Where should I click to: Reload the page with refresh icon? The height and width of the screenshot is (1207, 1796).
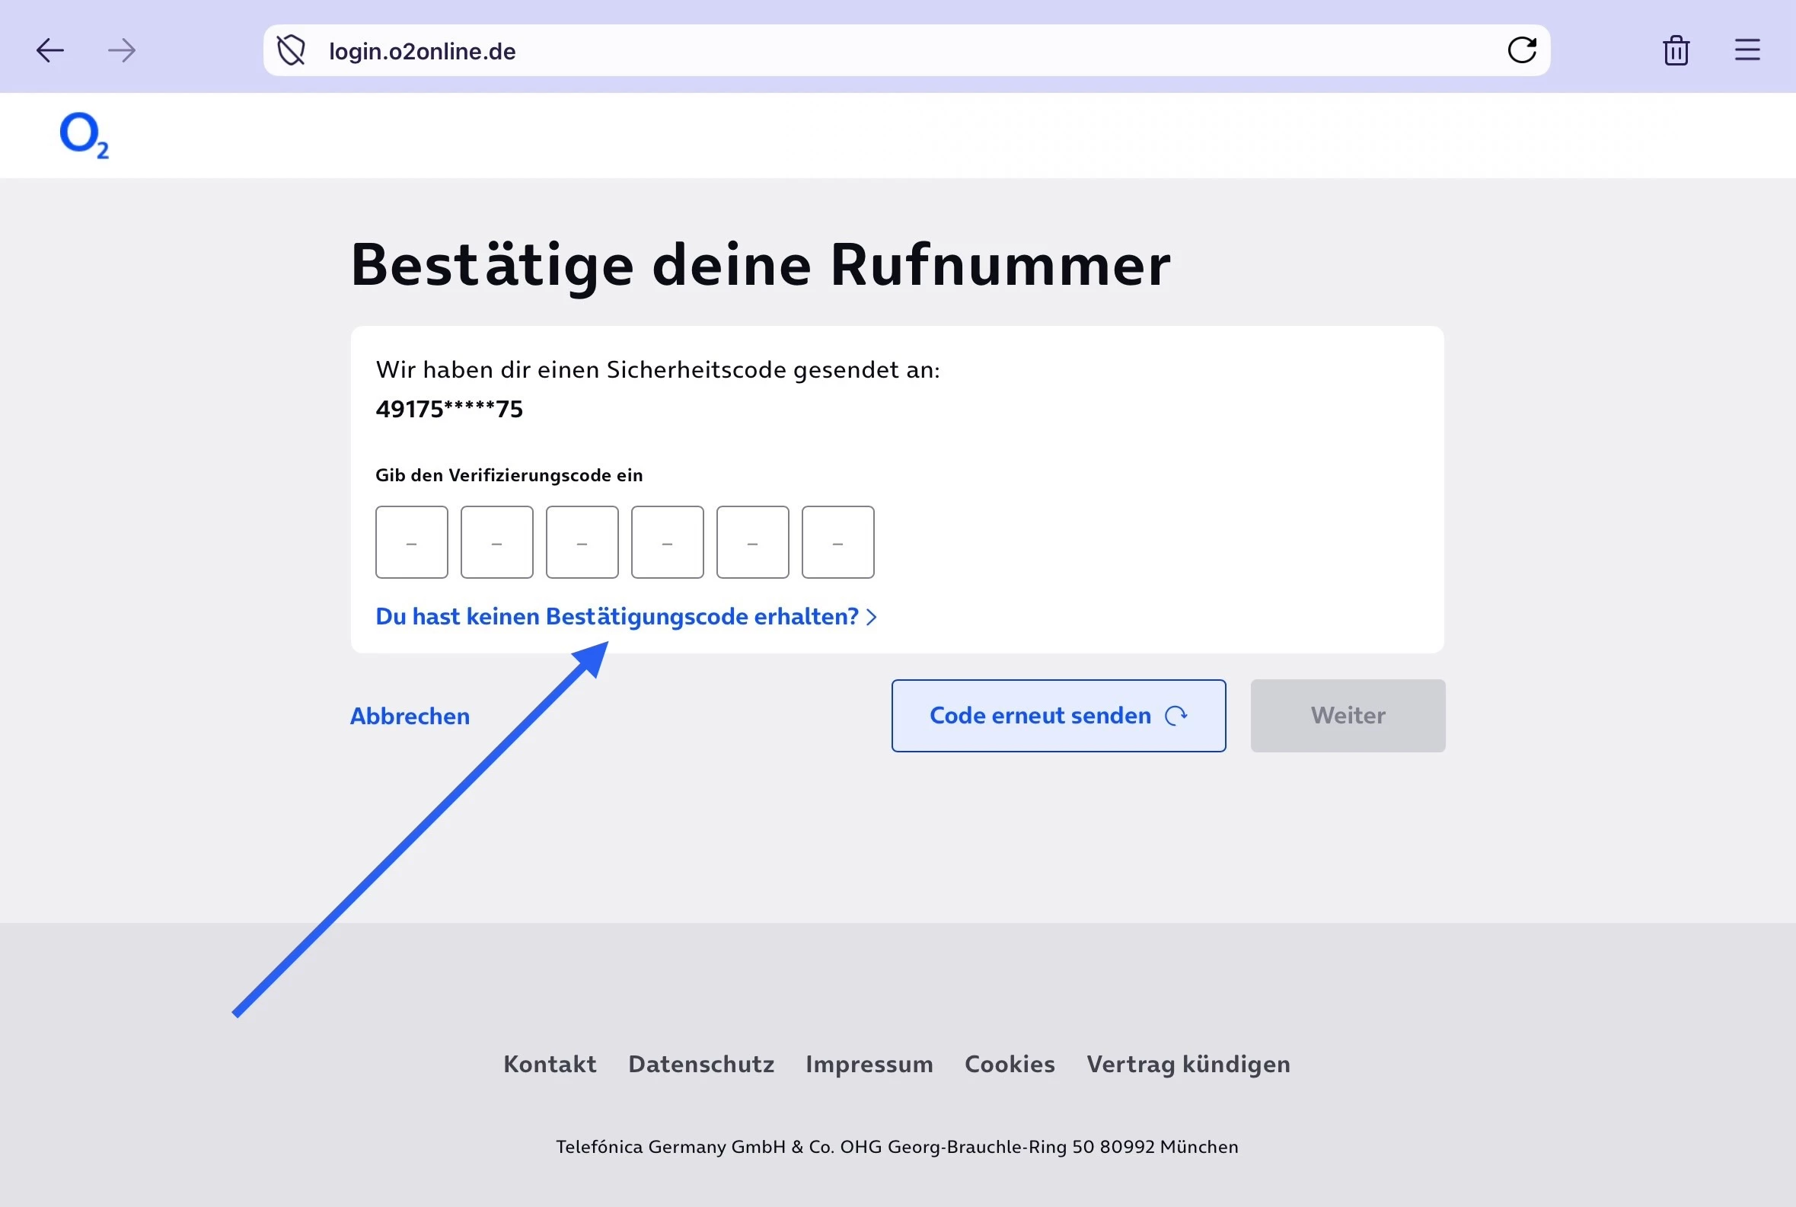[1521, 51]
